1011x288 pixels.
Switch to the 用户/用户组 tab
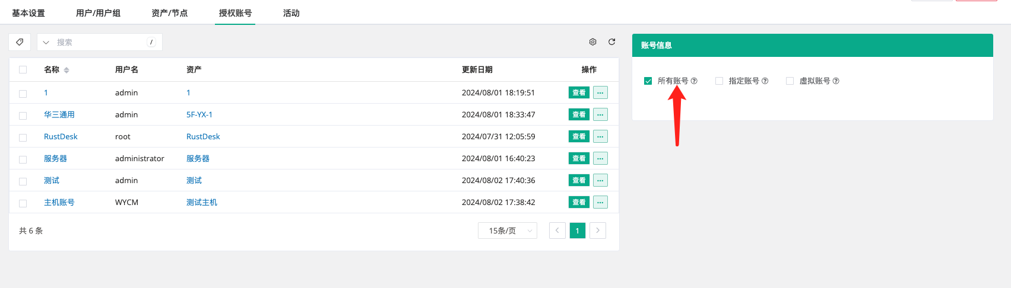(99, 13)
